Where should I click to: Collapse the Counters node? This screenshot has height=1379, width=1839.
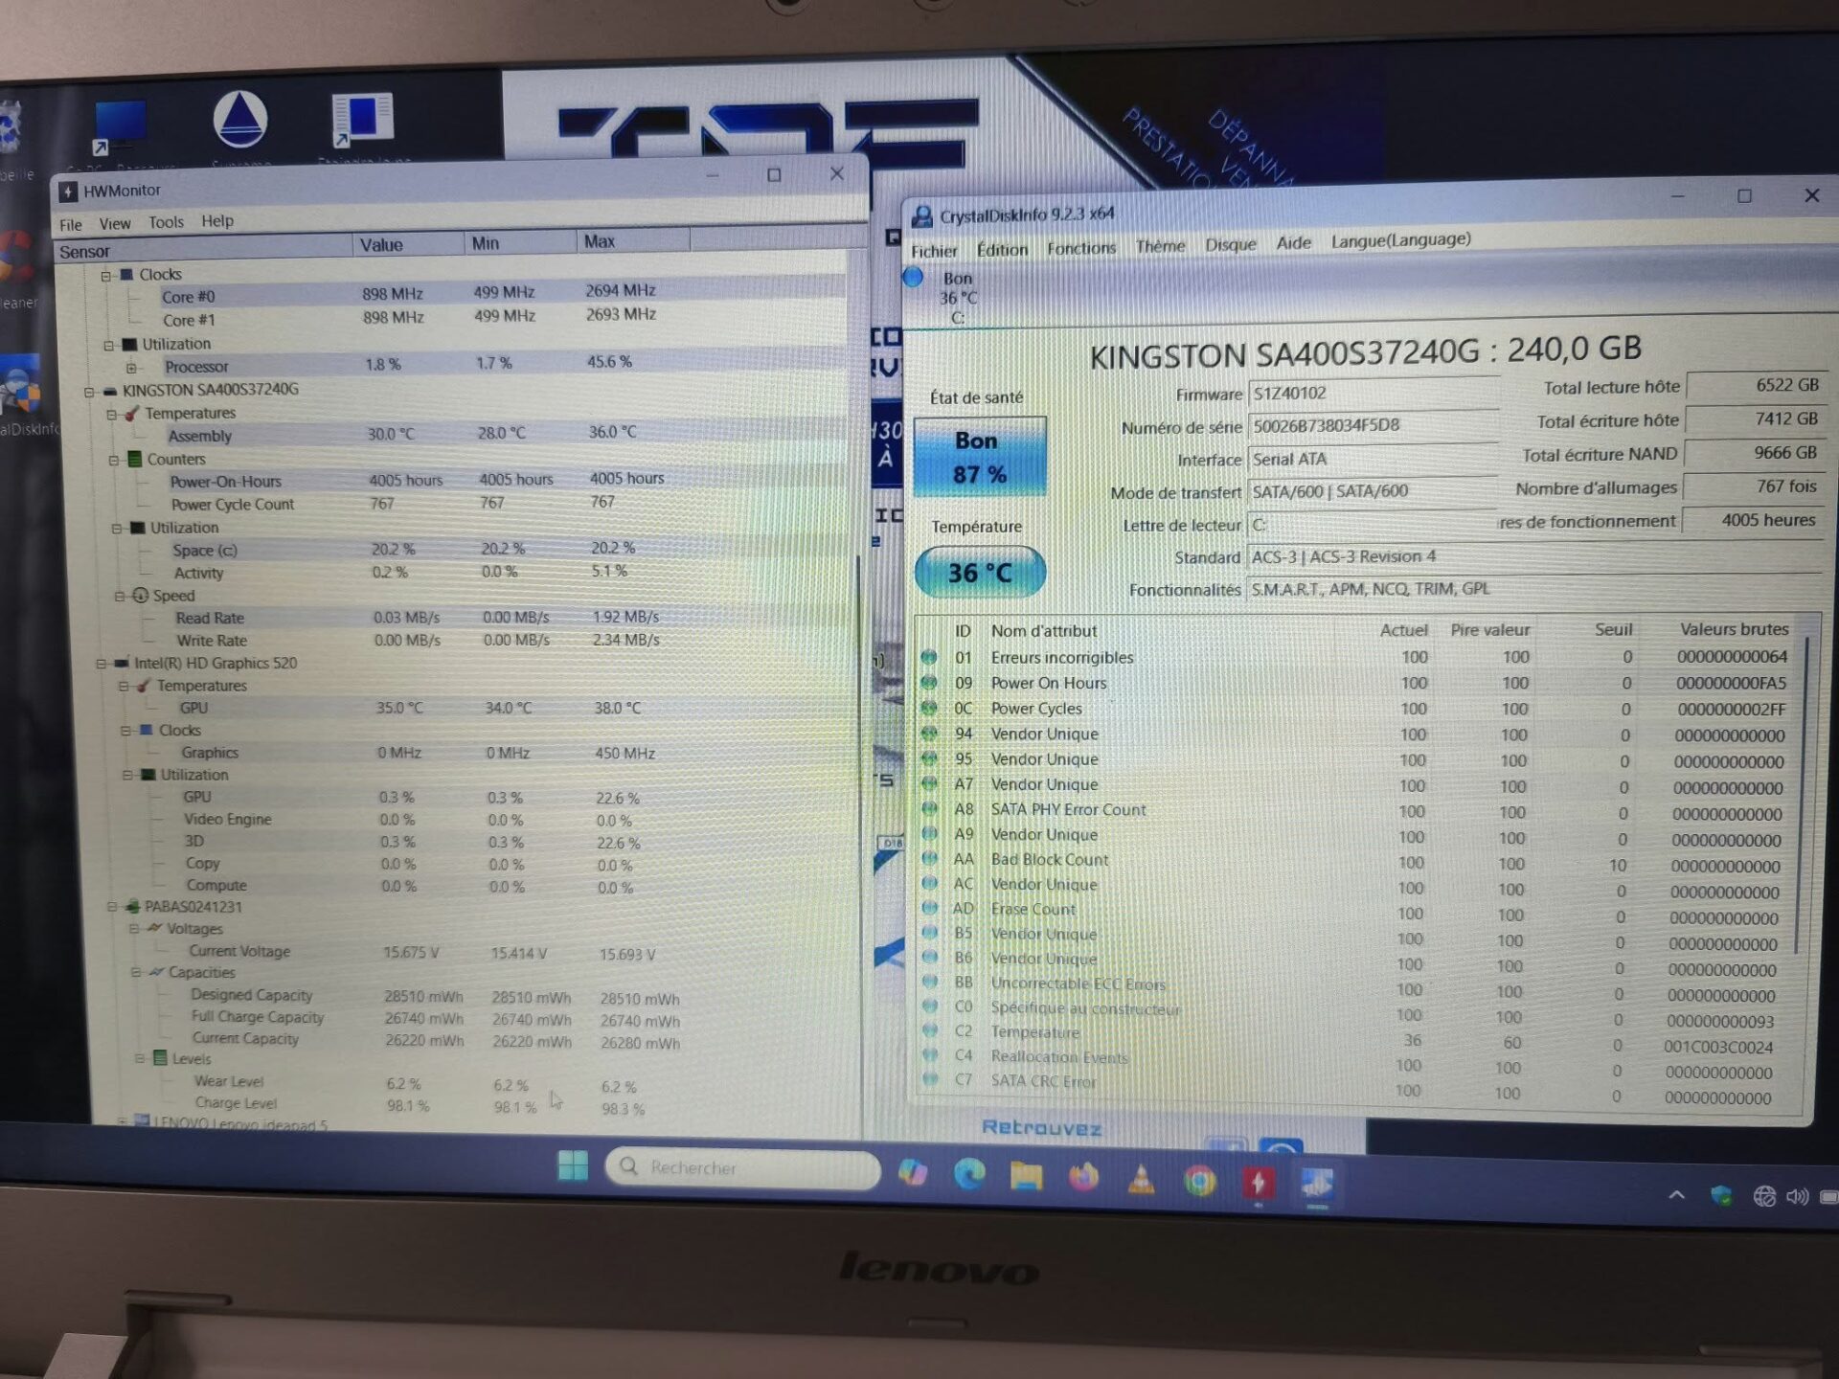click(x=114, y=461)
